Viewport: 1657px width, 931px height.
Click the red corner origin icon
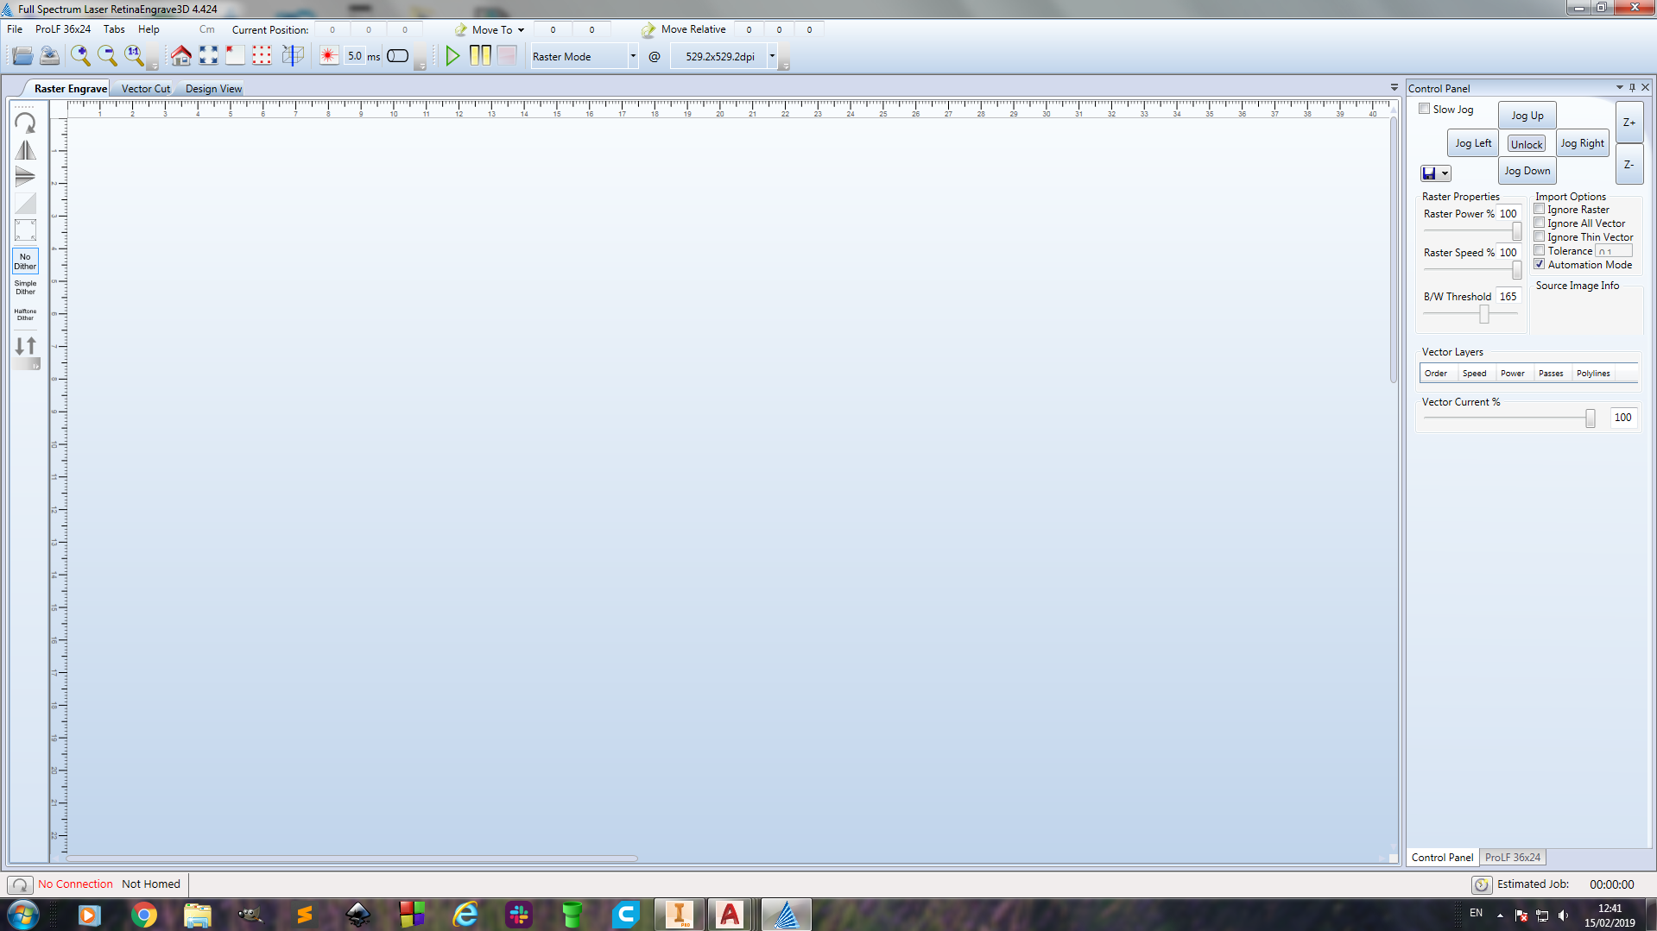pos(235,56)
